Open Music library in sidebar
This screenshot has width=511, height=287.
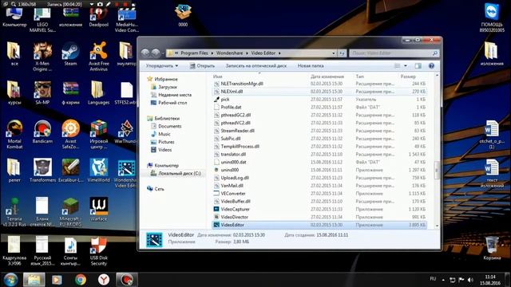164,134
